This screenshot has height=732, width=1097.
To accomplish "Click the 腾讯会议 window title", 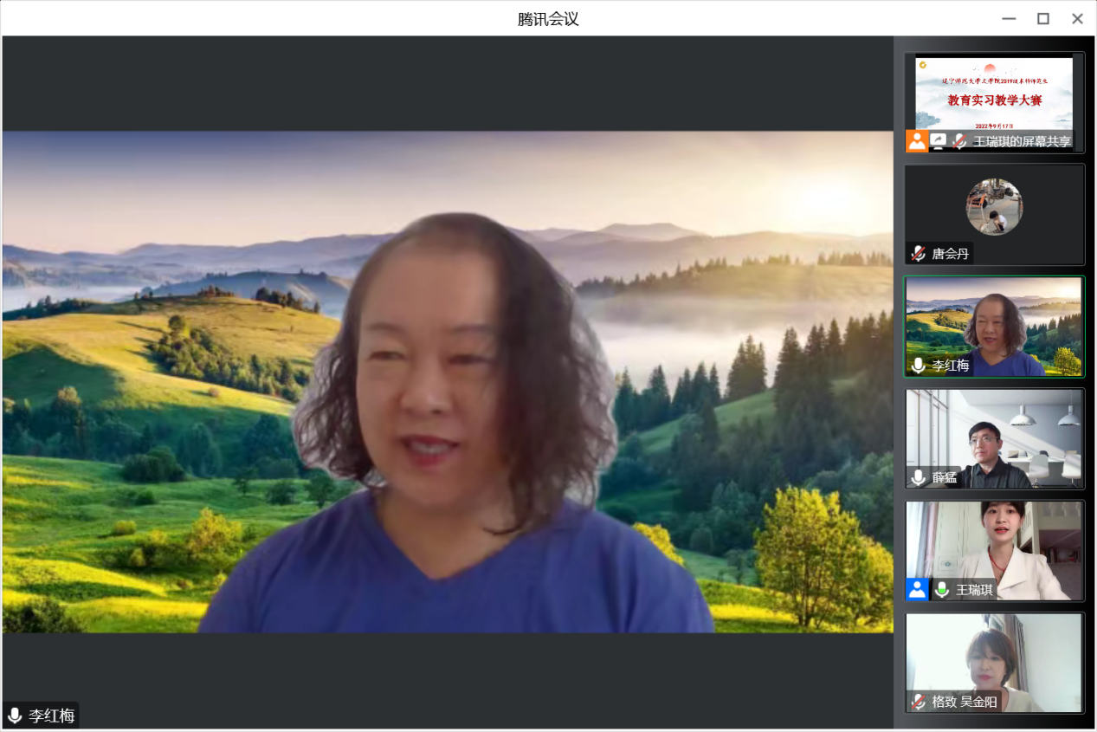I will 548,18.
